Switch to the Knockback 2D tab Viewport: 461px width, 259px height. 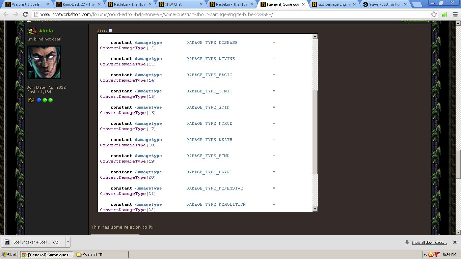[x=78, y=4]
